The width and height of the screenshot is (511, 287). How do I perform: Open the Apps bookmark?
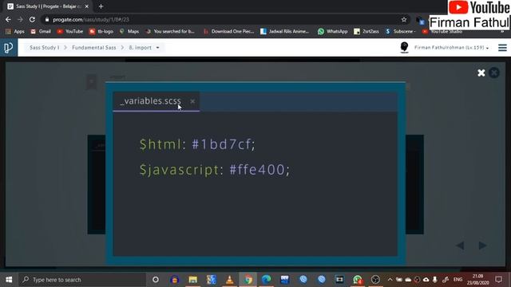tap(15, 31)
